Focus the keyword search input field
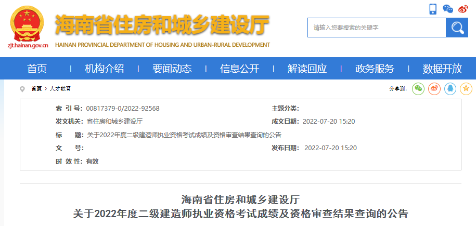 point(377,28)
